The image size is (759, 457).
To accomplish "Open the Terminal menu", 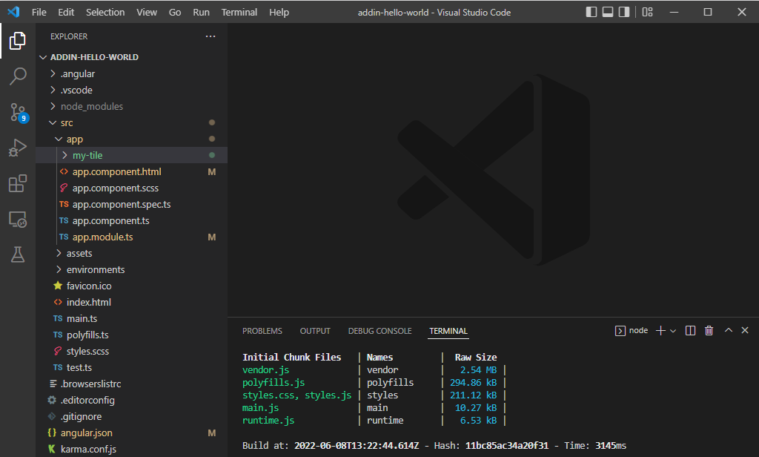I will coord(239,12).
